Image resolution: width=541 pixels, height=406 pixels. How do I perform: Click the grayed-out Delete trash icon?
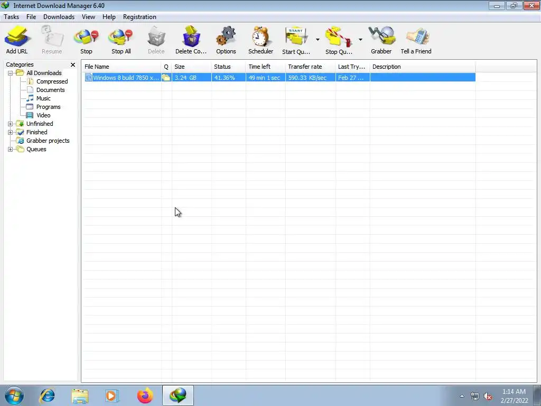tap(156, 36)
